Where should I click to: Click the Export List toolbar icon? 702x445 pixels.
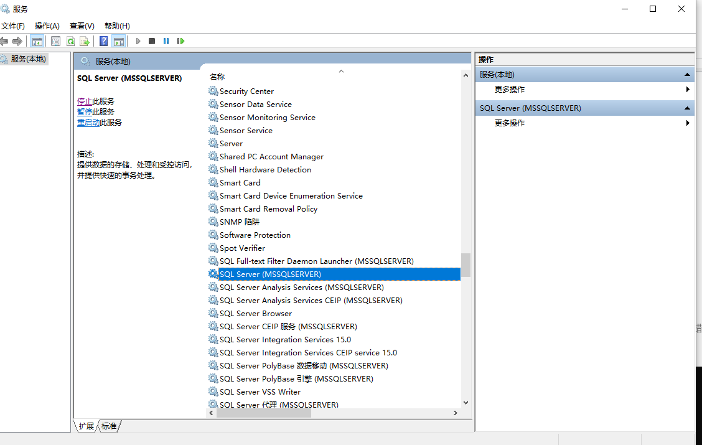[x=85, y=41]
